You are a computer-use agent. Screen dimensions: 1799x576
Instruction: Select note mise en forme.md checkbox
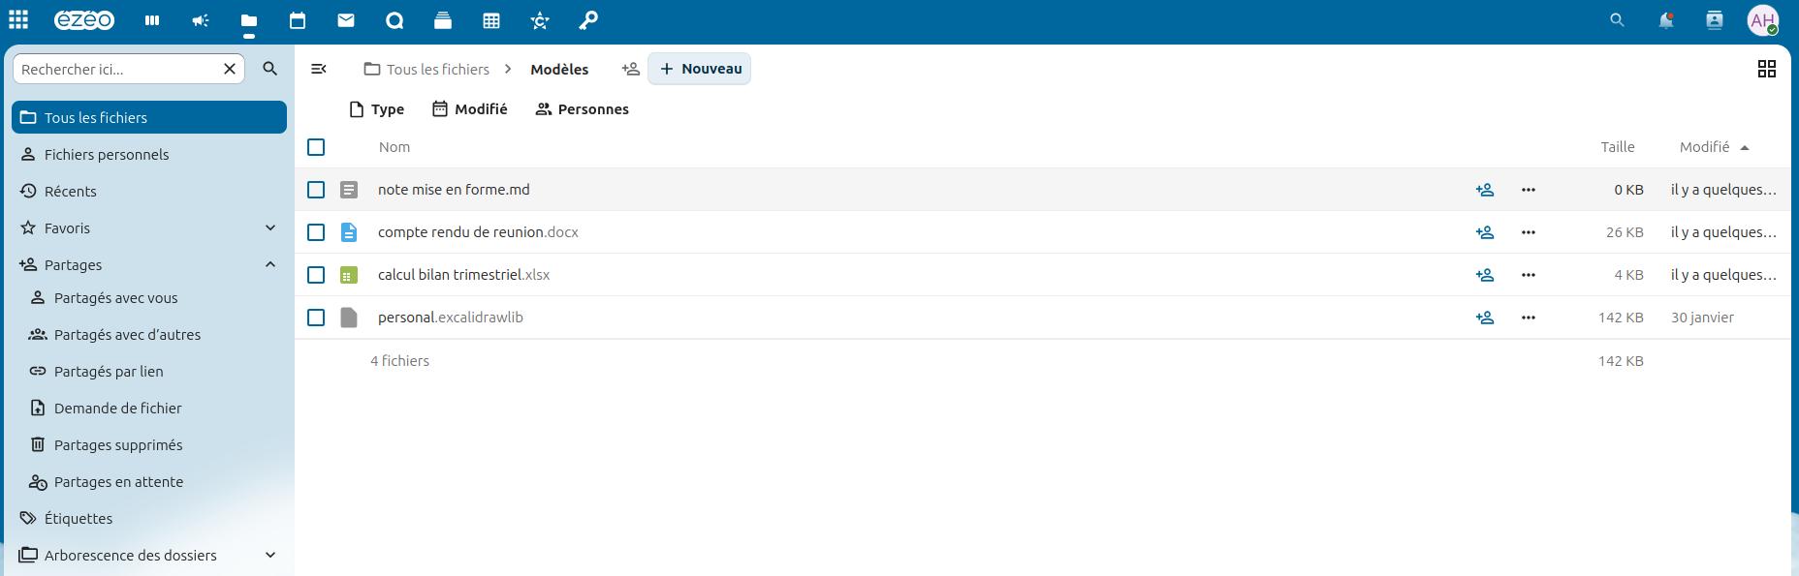click(x=316, y=190)
